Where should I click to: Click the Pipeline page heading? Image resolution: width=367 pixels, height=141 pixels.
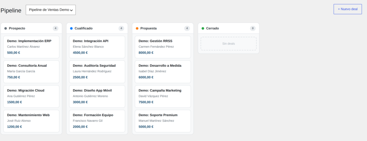click(x=11, y=10)
